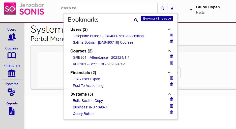Viewport: 236px width, 129px height.
Task: Open the JFA - User Export bookmark
Action: (x=86, y=79)
